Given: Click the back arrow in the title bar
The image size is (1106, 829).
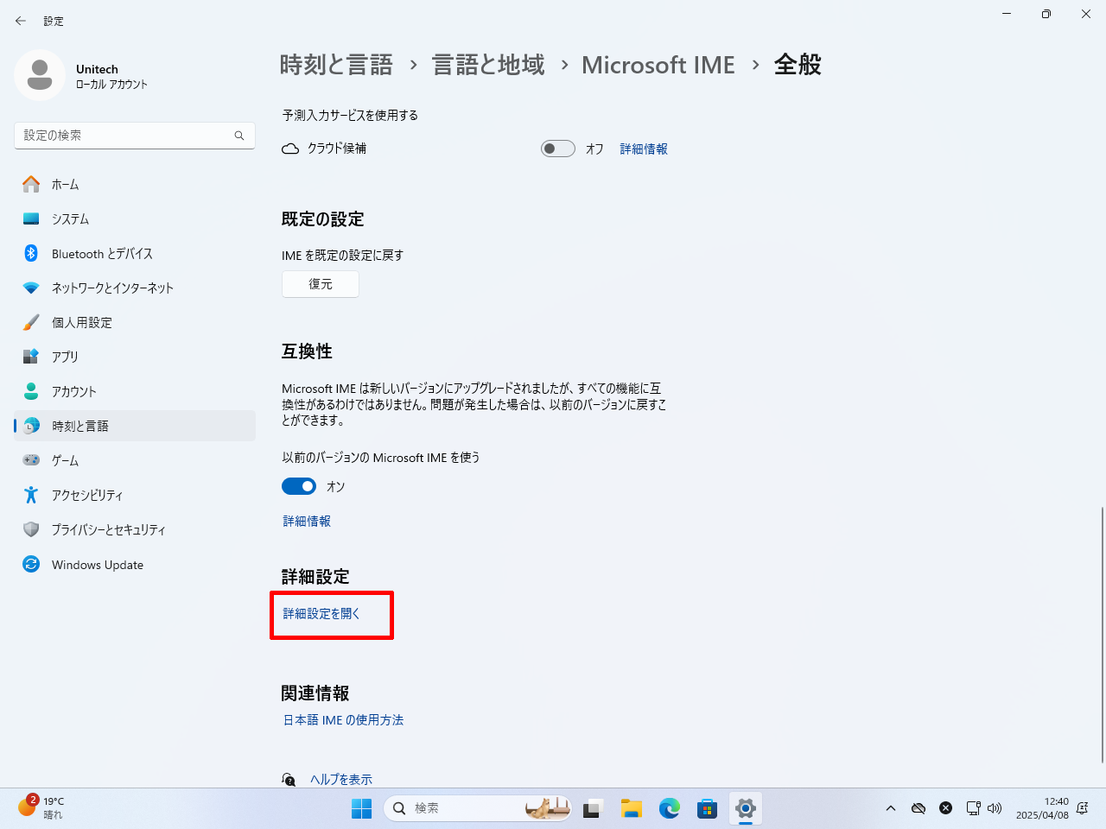Looking at the screenshot, I should click(21, 21).
